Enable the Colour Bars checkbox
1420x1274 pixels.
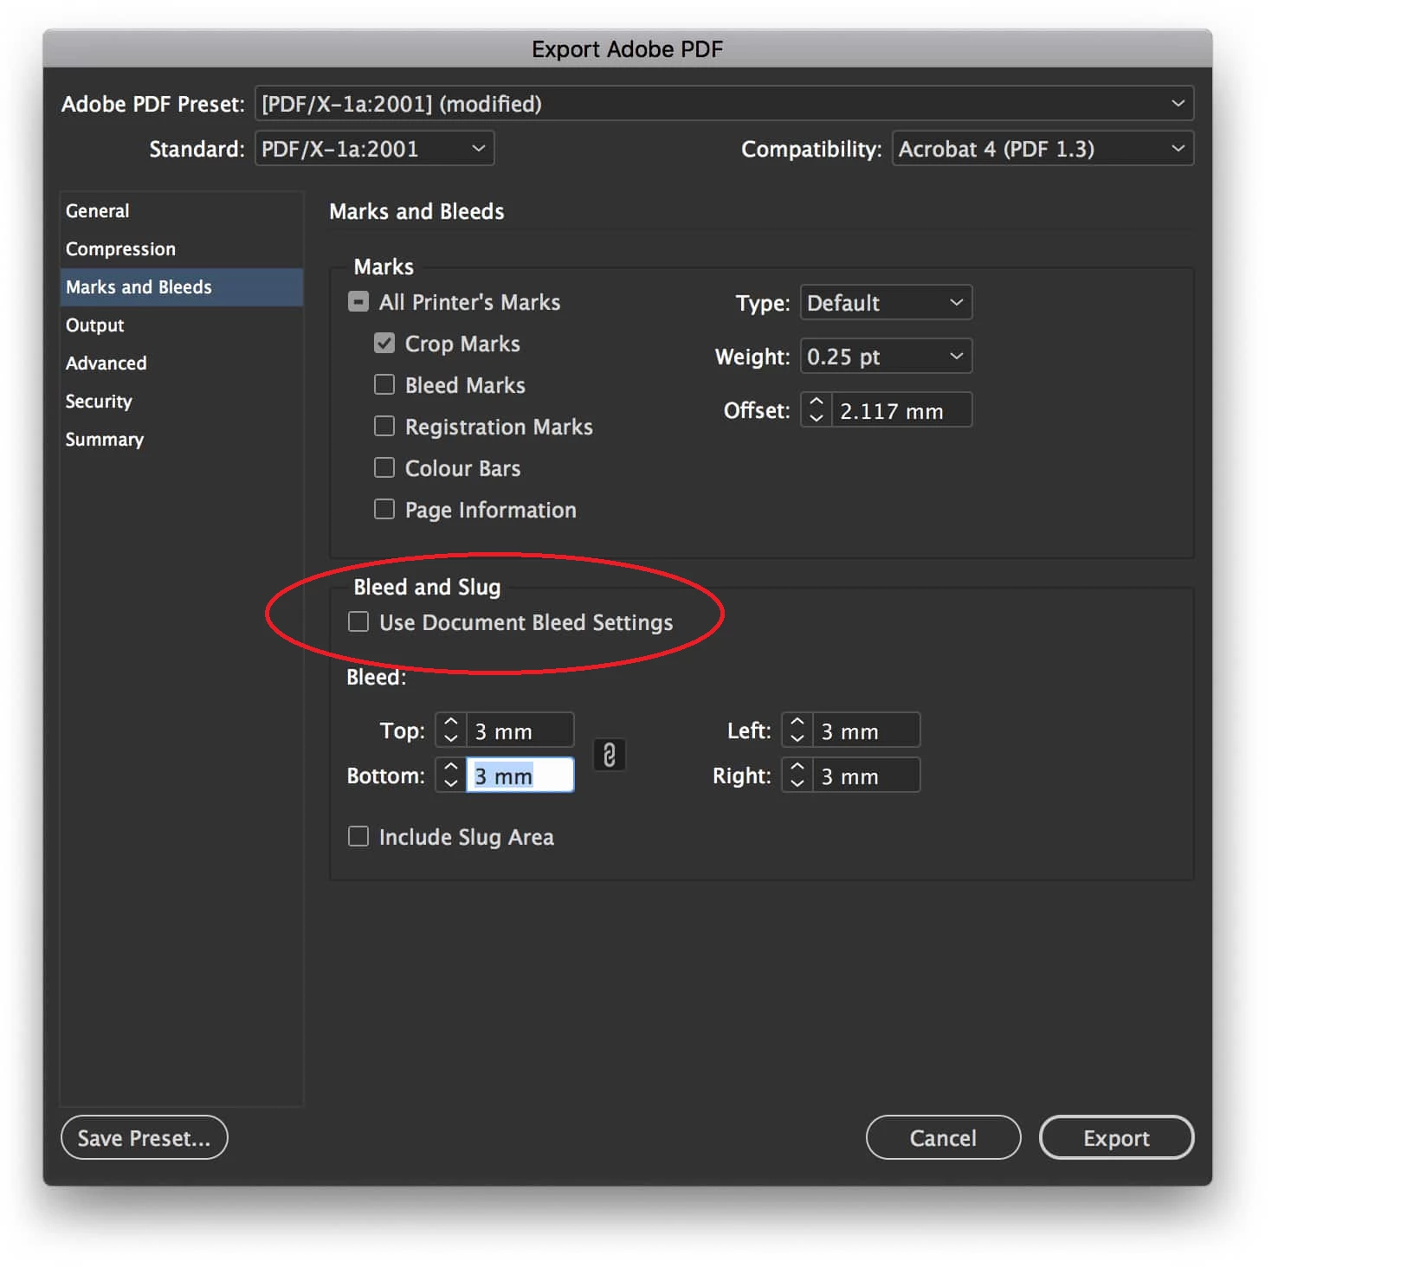pyautogui.click(x=384, y=468)
